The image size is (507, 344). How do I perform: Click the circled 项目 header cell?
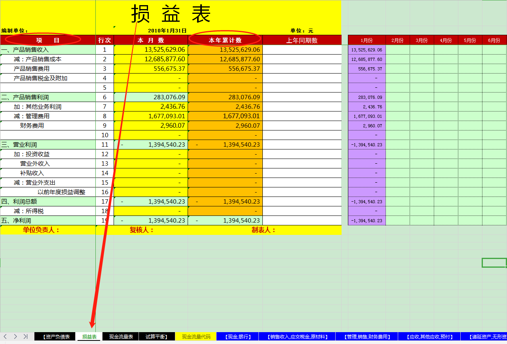click(x=48, y=40)
